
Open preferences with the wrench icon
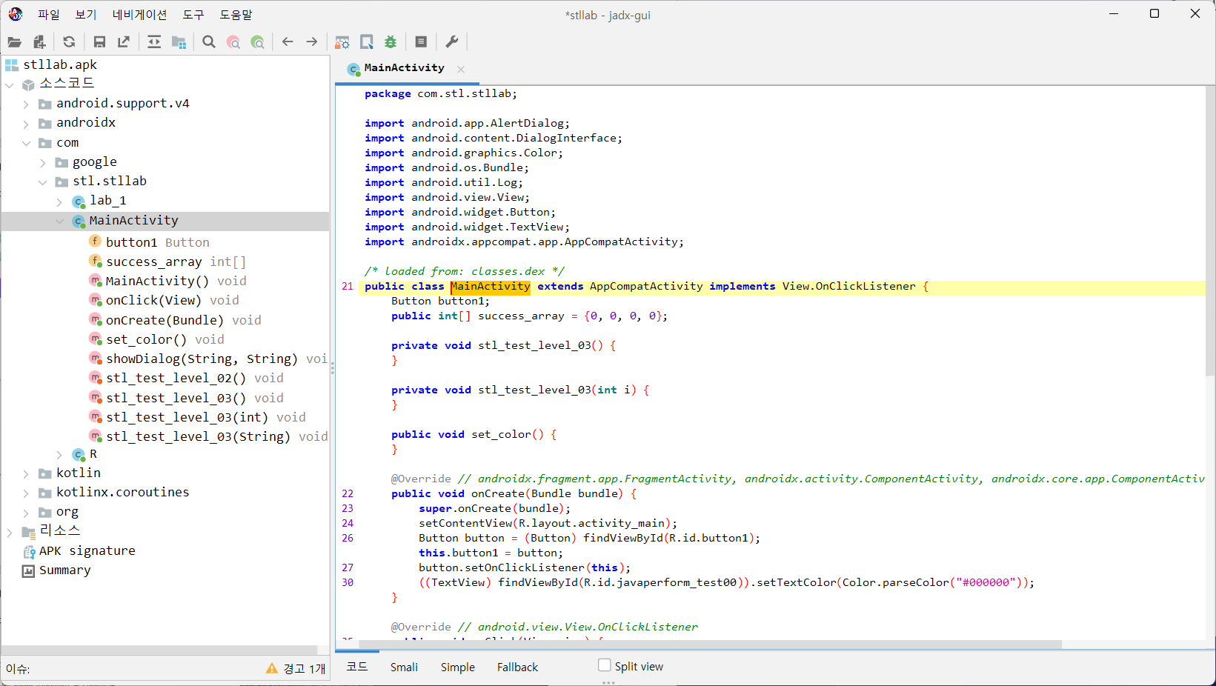click(x=451, y=42)
